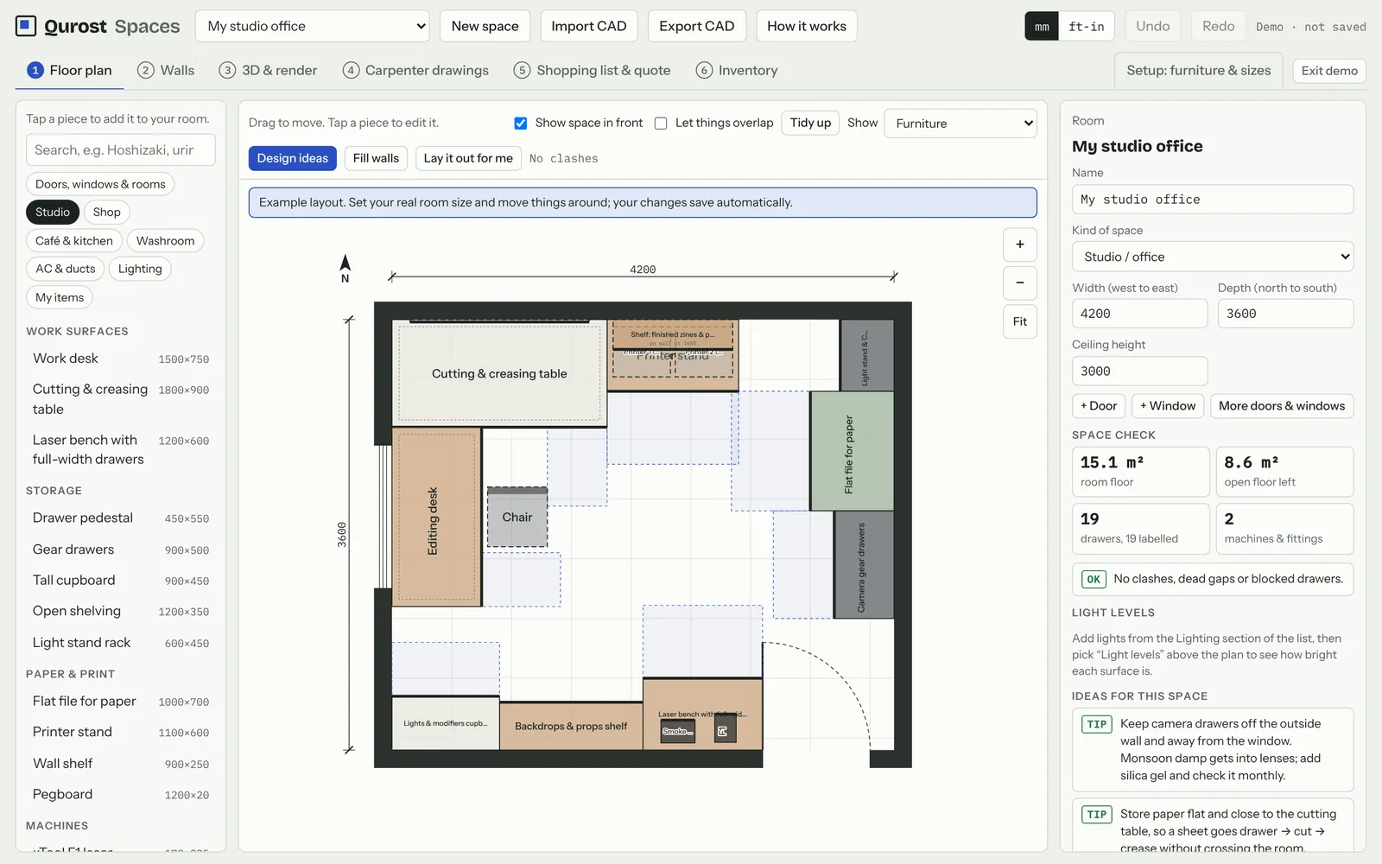Click Lay it out for me

[x=468, y=158]
